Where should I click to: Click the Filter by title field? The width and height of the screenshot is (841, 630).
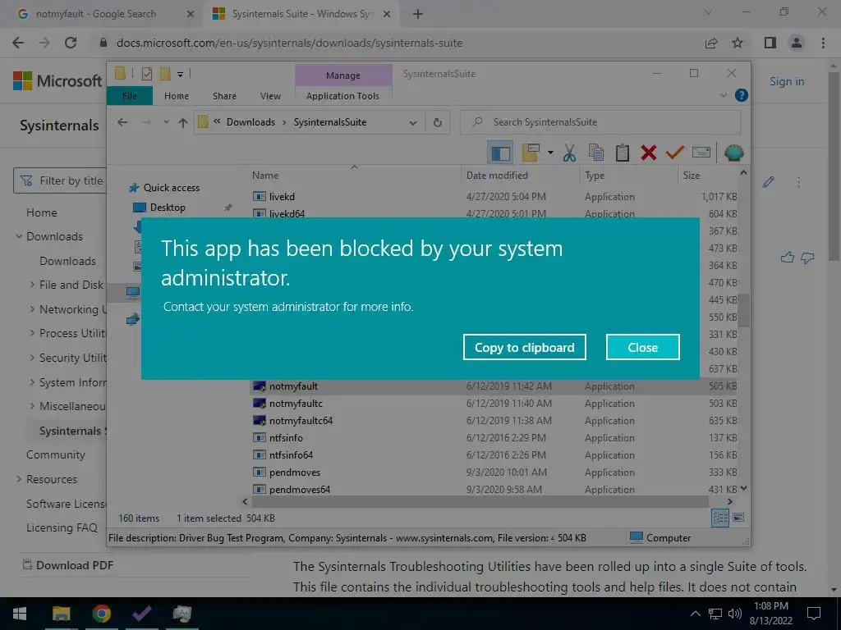[x=60, y=180]
